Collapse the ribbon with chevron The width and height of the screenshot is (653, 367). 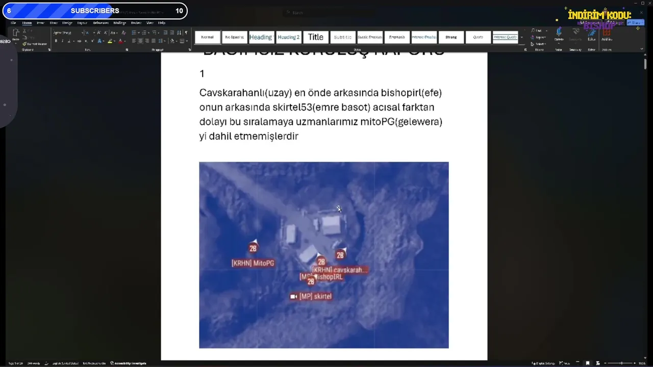pos(642,49)
